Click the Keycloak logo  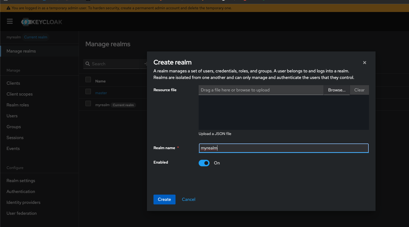click(42, 22)
